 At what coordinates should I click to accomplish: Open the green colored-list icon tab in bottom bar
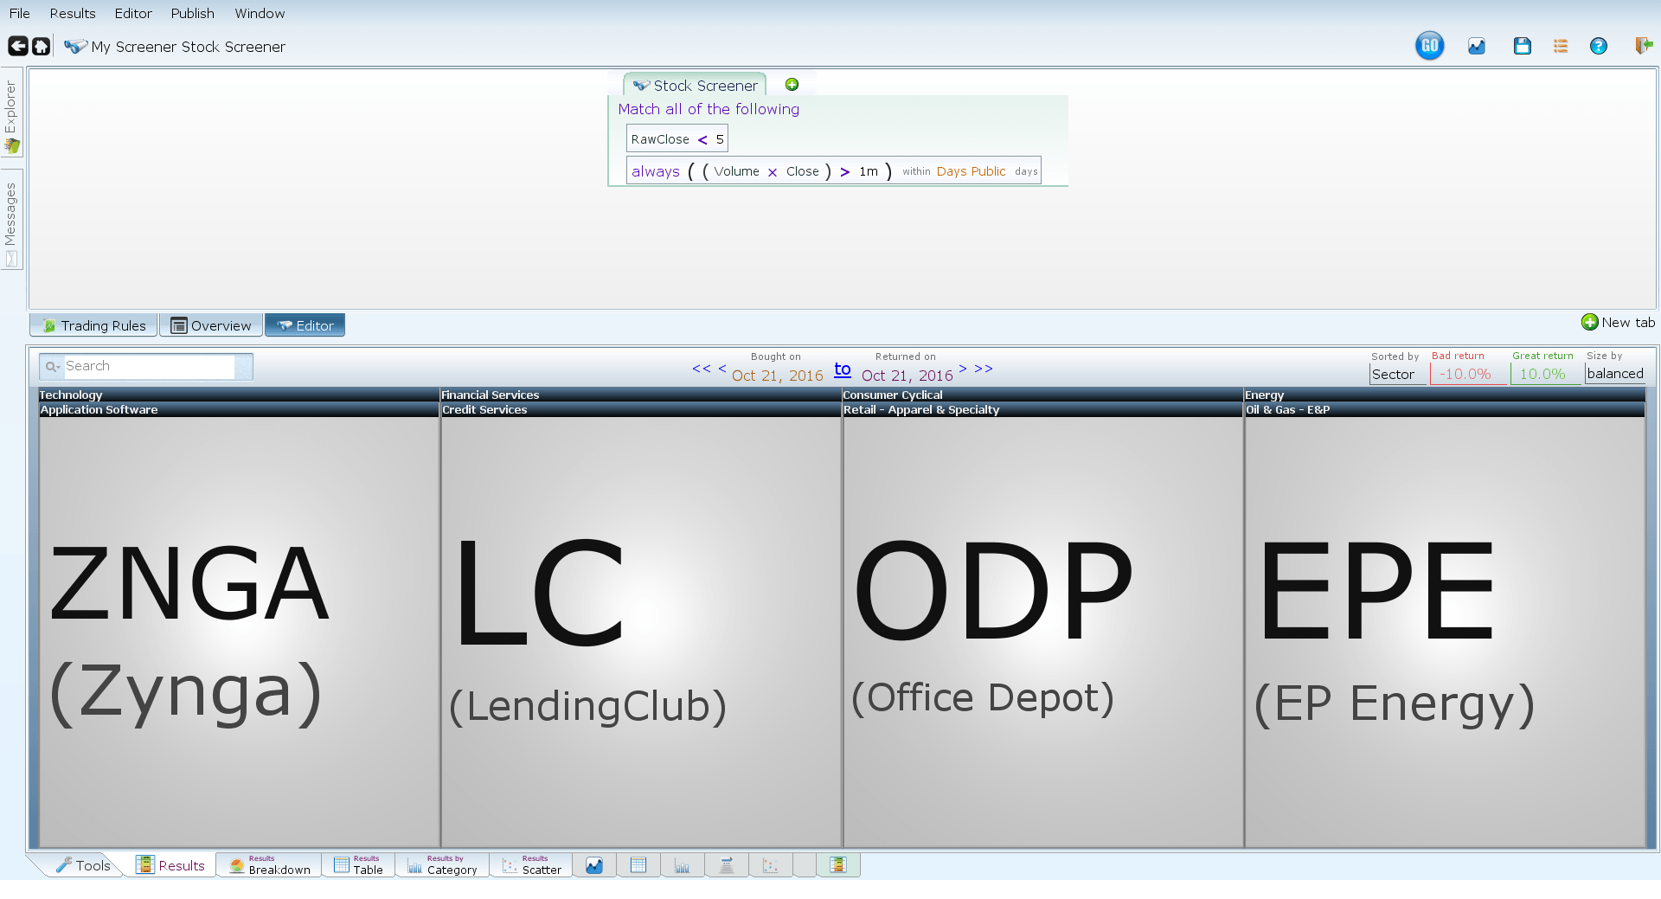[x=837, y=865]
